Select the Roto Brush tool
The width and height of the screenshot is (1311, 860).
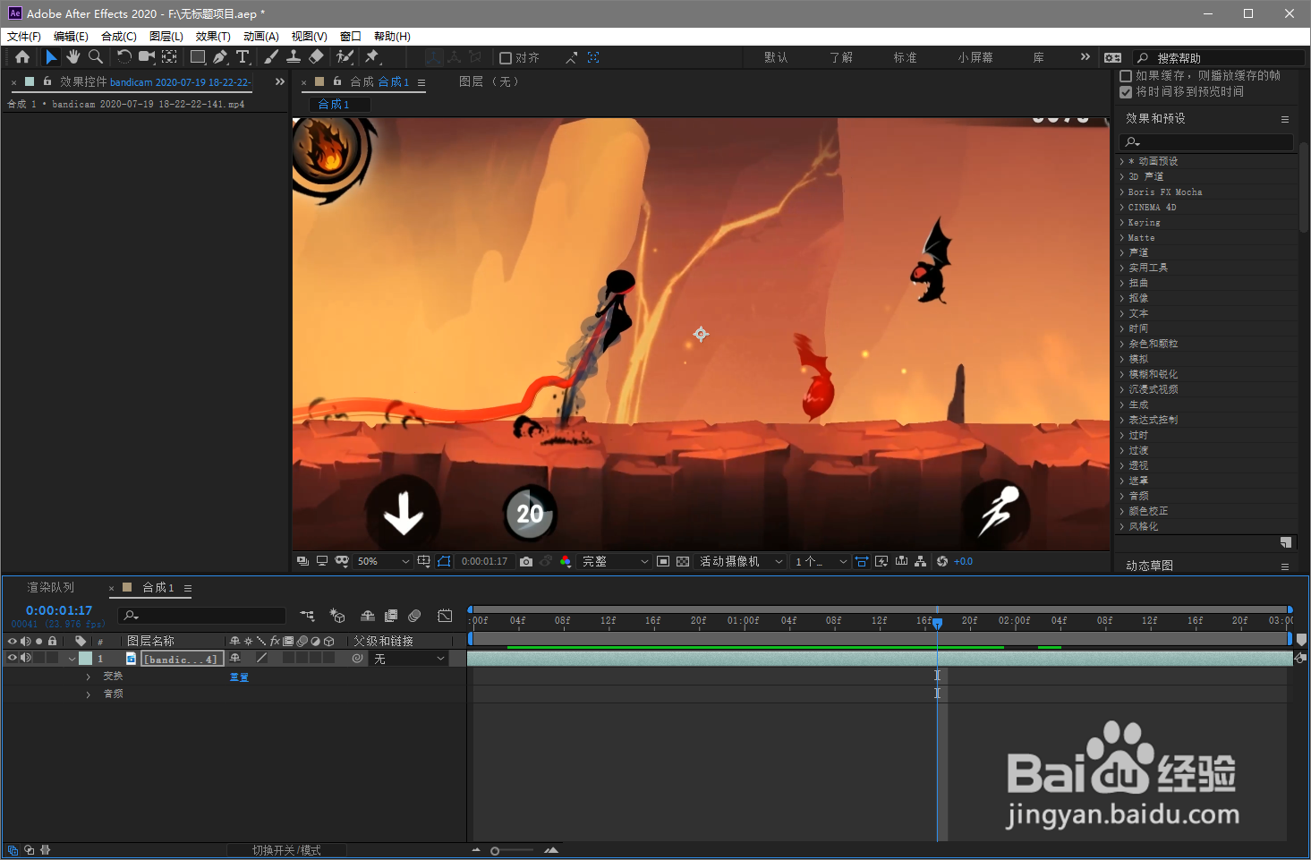pyautogui.click(x=345, y=56)
